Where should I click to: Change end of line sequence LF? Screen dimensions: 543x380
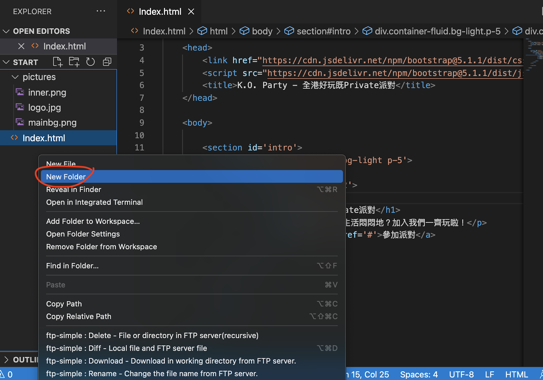pyautogui.click(x=489, y=375)
